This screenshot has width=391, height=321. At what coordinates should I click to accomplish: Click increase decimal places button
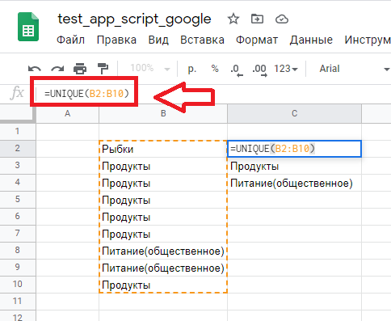(259, 70)
